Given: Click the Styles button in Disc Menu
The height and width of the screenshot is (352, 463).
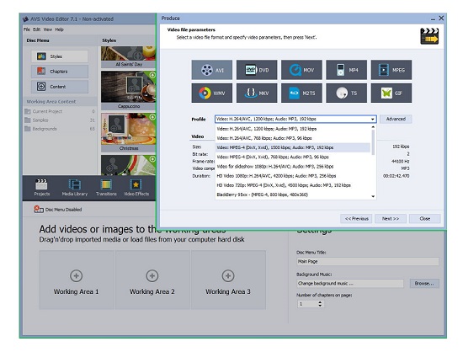Looking at the screenshot, I should [60, 56].
